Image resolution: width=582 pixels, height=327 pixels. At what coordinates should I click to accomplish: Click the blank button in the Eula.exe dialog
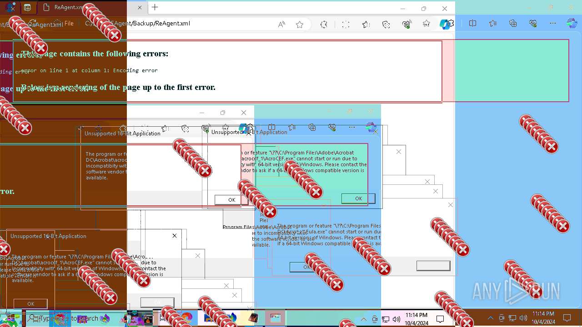(433, 266)
